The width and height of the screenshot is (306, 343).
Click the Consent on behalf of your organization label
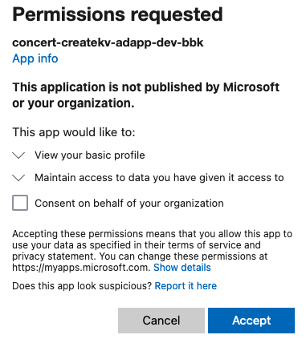coord(129,204)
